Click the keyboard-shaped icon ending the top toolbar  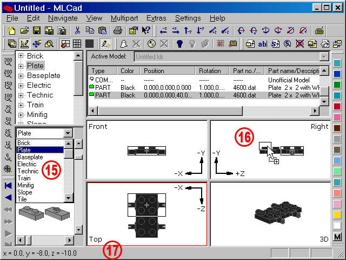[319, 30]
